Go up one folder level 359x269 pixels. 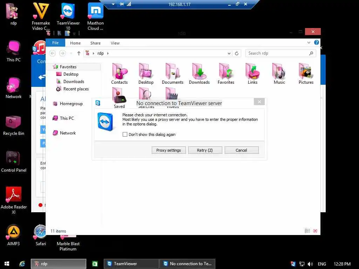tap(79, 53)
